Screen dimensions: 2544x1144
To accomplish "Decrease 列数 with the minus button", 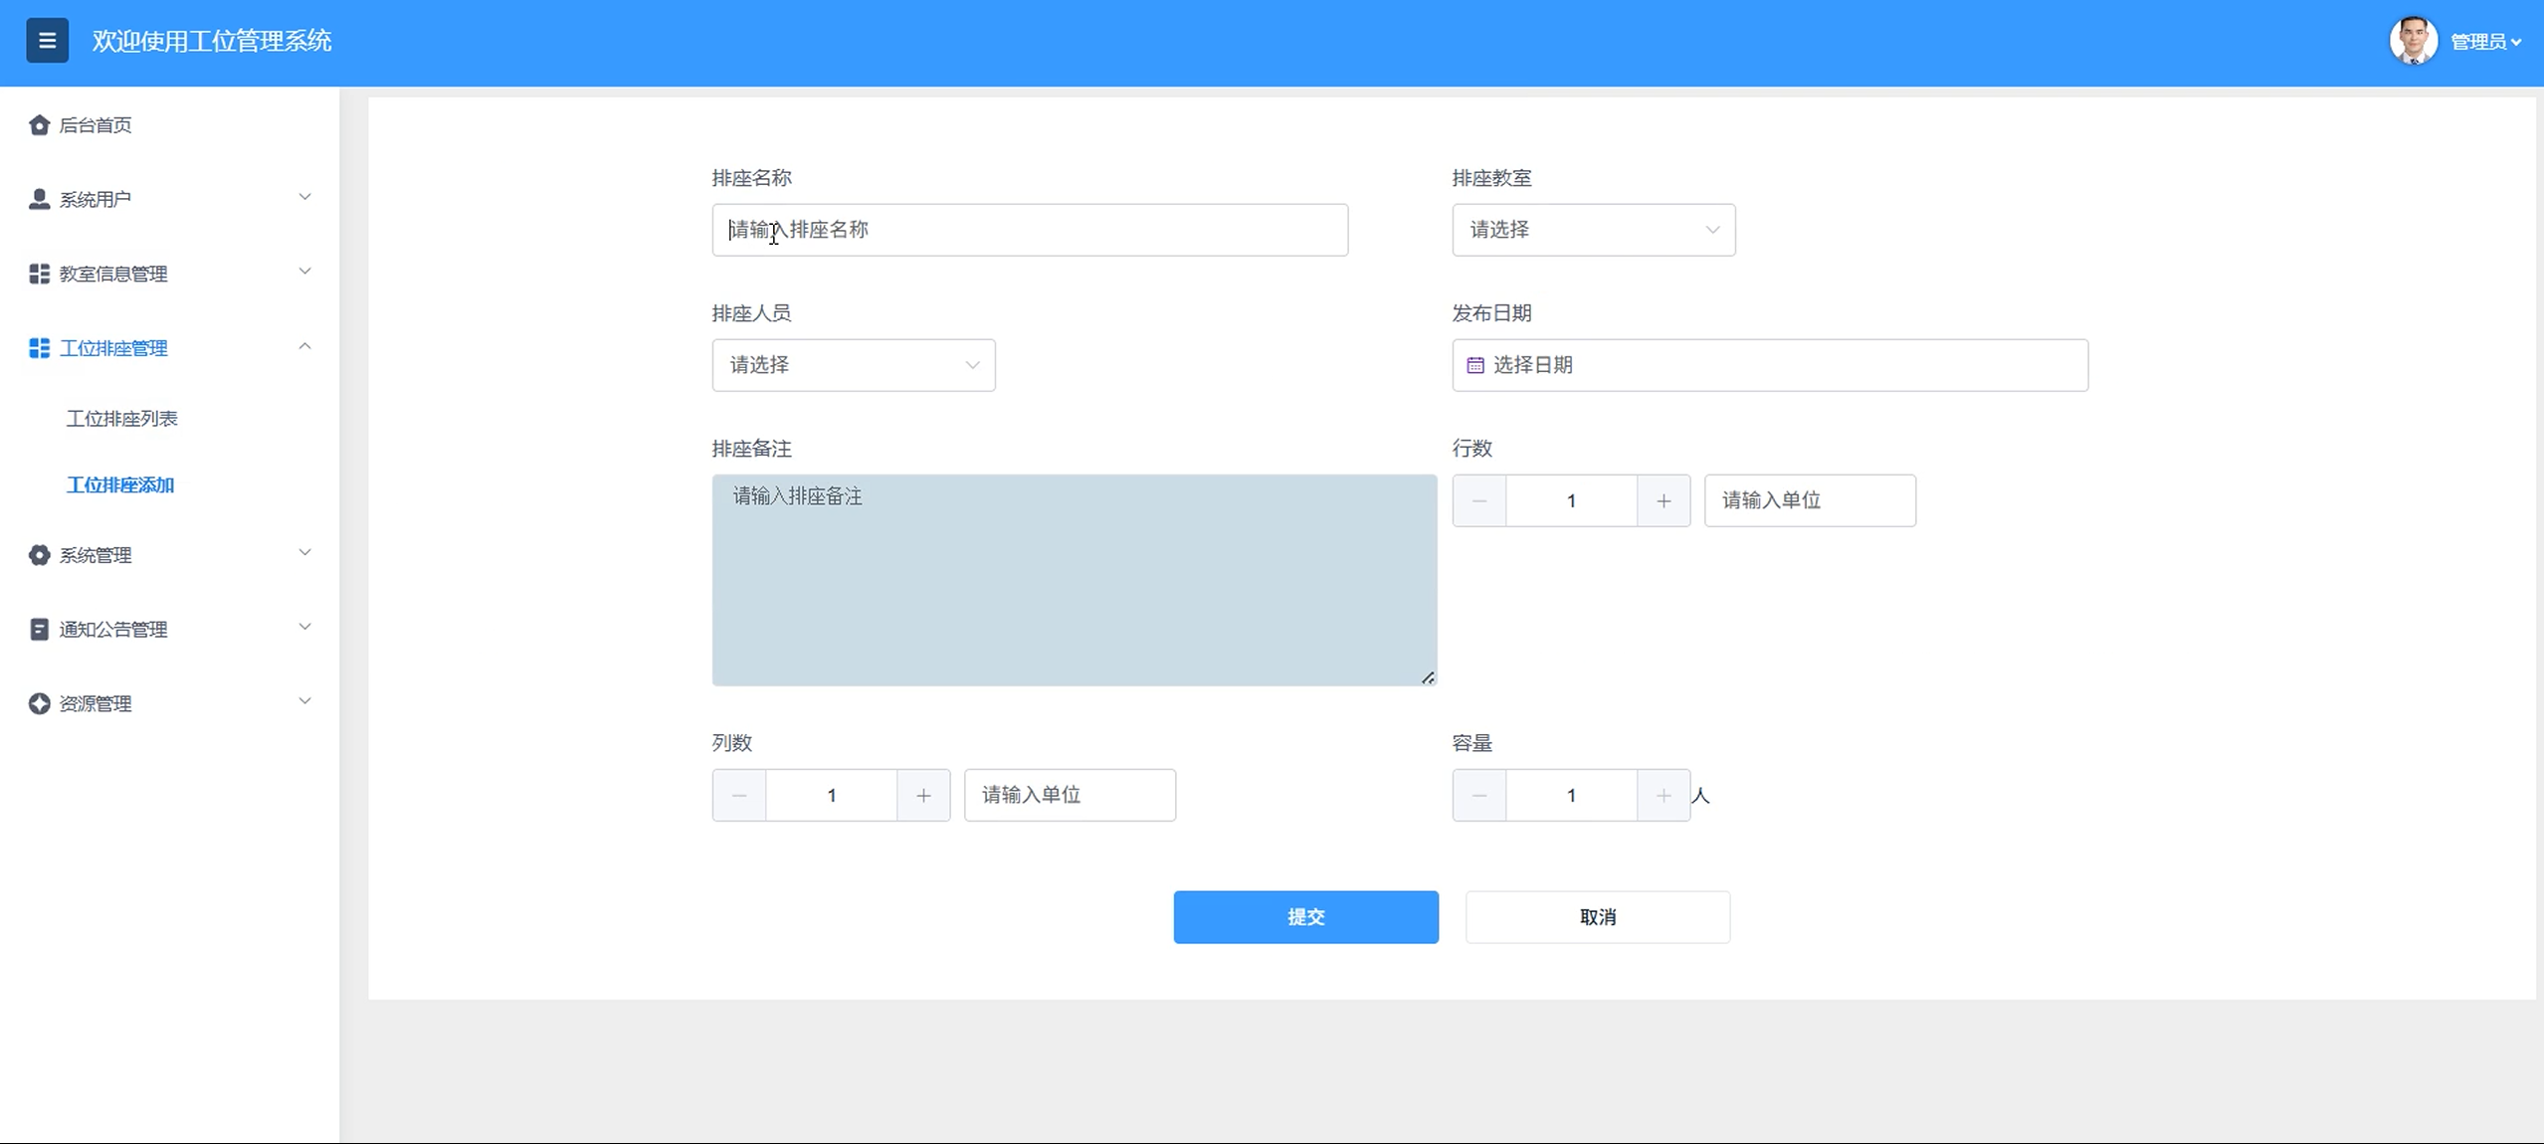I will pyautogui.click(x=739, y=795).
